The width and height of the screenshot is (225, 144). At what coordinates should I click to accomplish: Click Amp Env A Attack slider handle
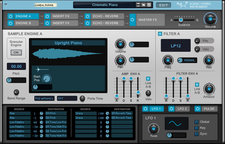coord(117,96)
